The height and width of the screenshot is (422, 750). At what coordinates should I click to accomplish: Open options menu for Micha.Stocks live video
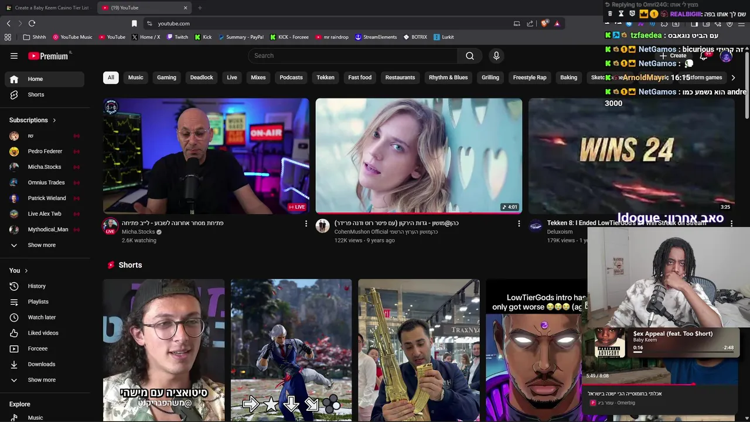coord(306,223)
